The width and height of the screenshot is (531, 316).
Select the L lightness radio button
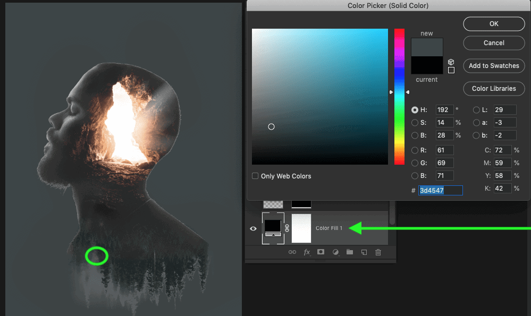click(x=476, y=110)
